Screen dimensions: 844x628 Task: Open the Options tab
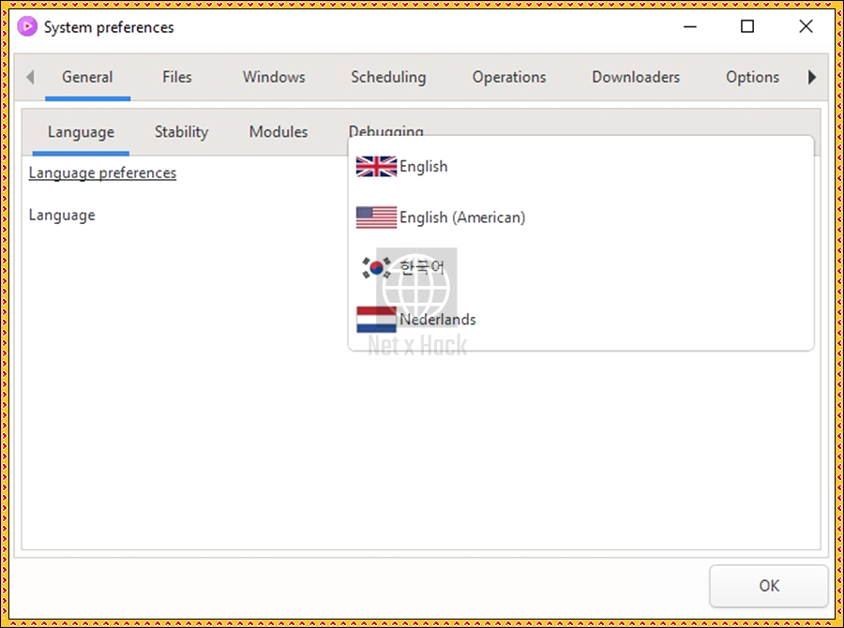pos(752,77)
